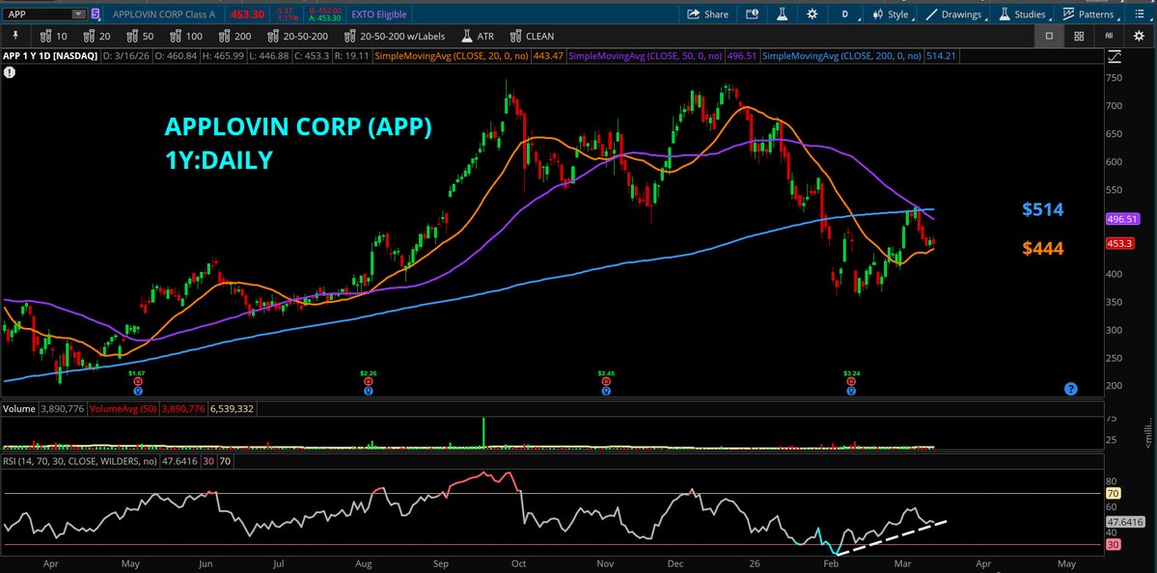Click the blue question mark help icon
1157x573 pixels.
(1071, 389)
